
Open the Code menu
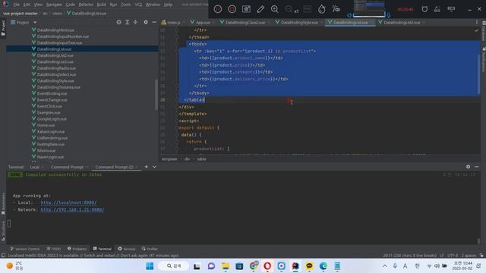71,5
